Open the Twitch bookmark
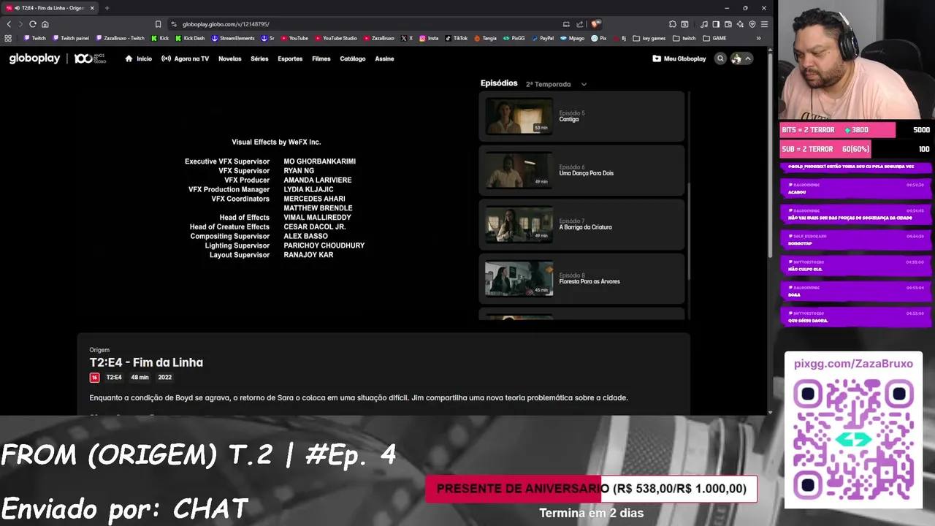The image size is (935, 526). (34, 38)
